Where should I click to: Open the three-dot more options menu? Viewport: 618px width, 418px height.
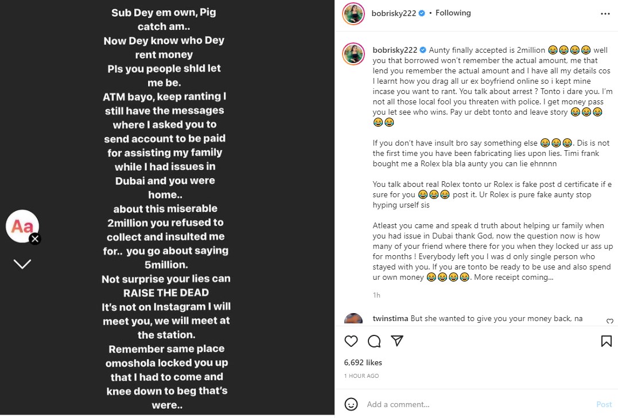(x=605, y=13)
